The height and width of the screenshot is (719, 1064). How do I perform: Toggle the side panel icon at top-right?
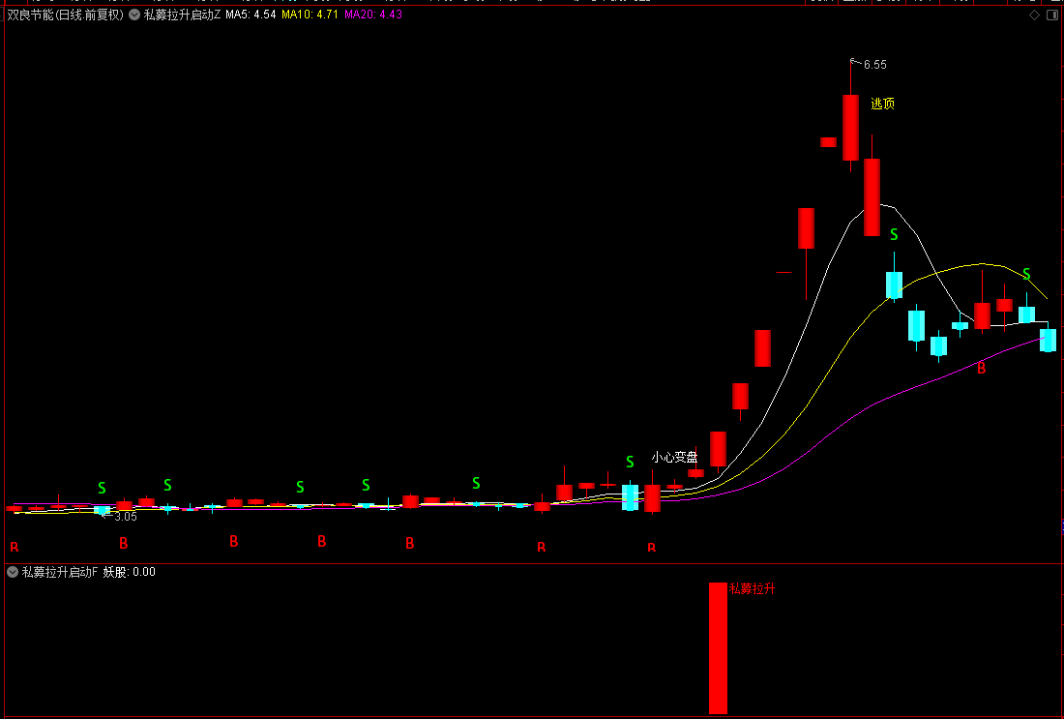[1051, 15]
